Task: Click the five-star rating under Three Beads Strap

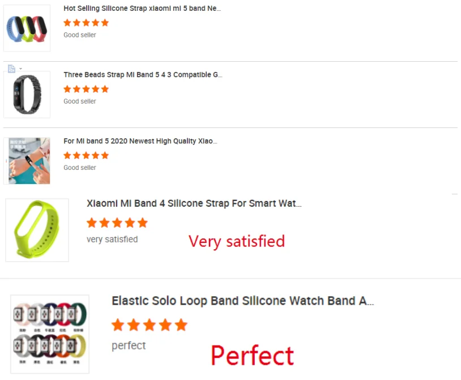Action: pos(86,89)
